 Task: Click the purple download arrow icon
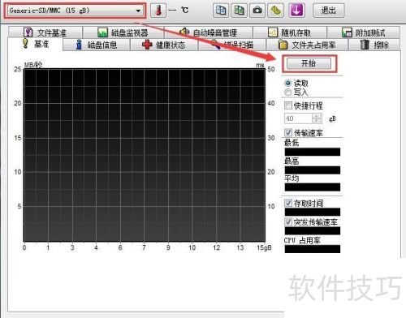[296, 11]
